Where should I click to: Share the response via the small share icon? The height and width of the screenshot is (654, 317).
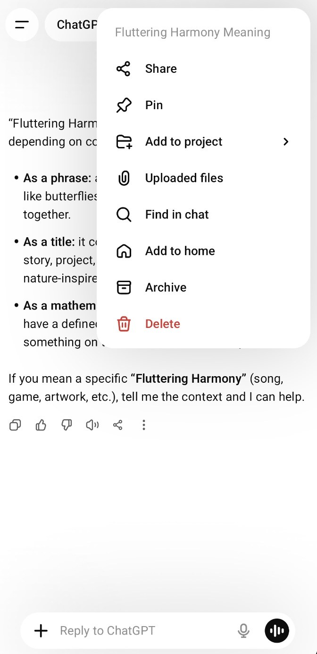[118, 425]
